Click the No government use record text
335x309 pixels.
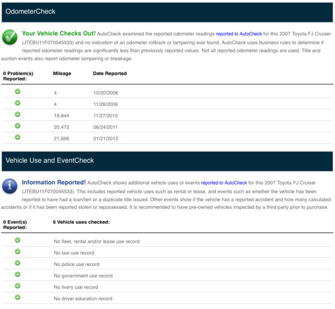(83, 276)
